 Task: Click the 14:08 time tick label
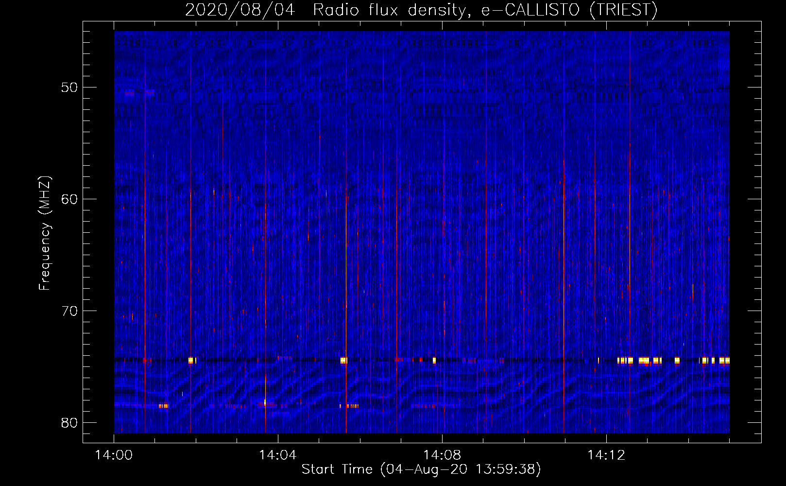[x=442, y=455]
